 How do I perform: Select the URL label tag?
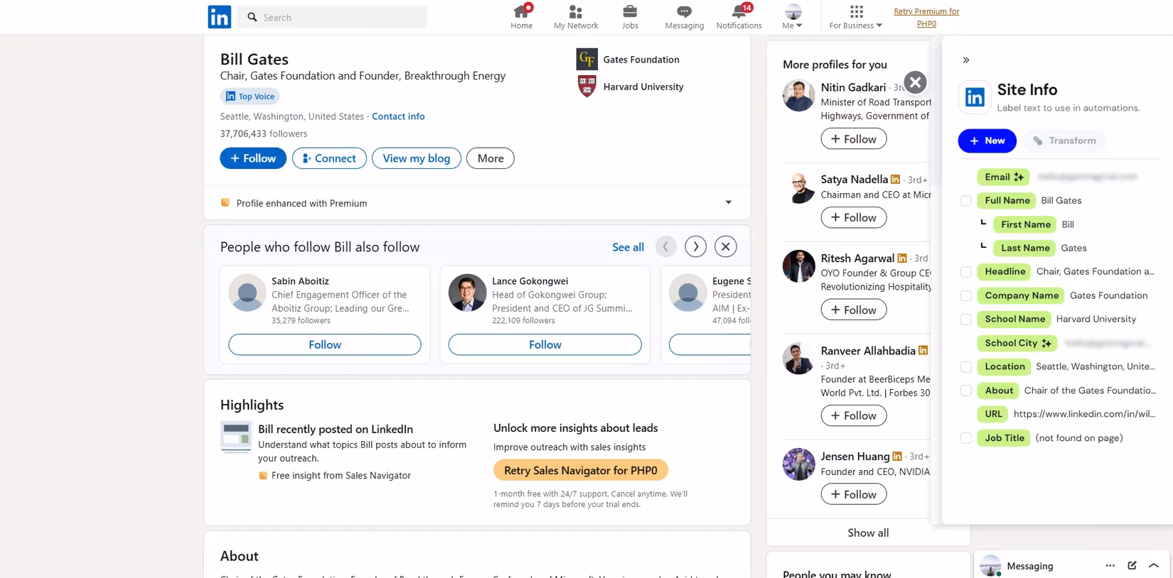(x=993, y=414)
